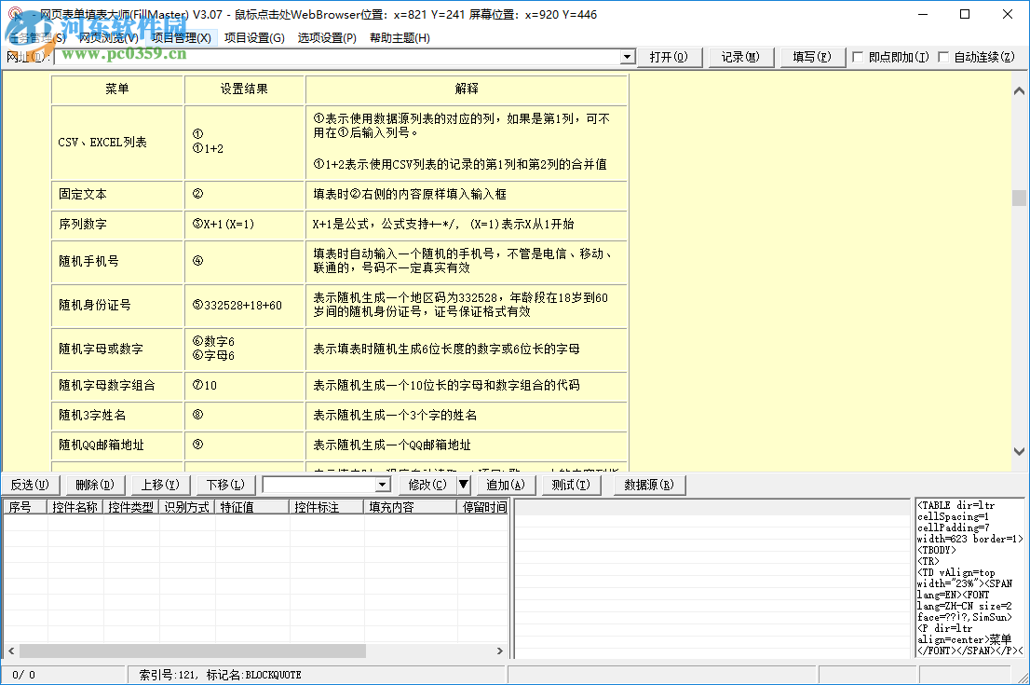Enable the 自动连续(Z) checkbox
1030x685 pixels.
pyautogui.click(x=944, y=57)
